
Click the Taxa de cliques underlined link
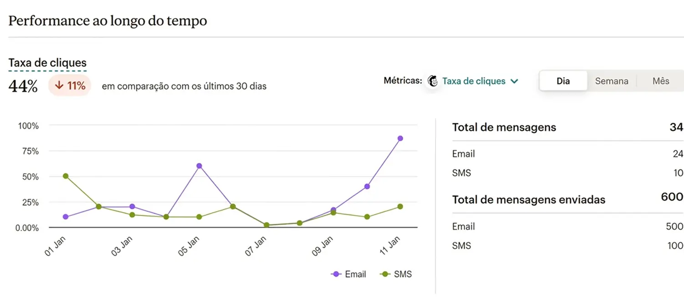pyautogui.click(x=47, y=62)
